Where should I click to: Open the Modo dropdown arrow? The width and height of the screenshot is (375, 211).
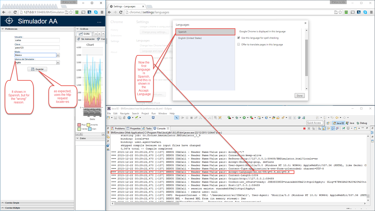click(x=58, y=55)
